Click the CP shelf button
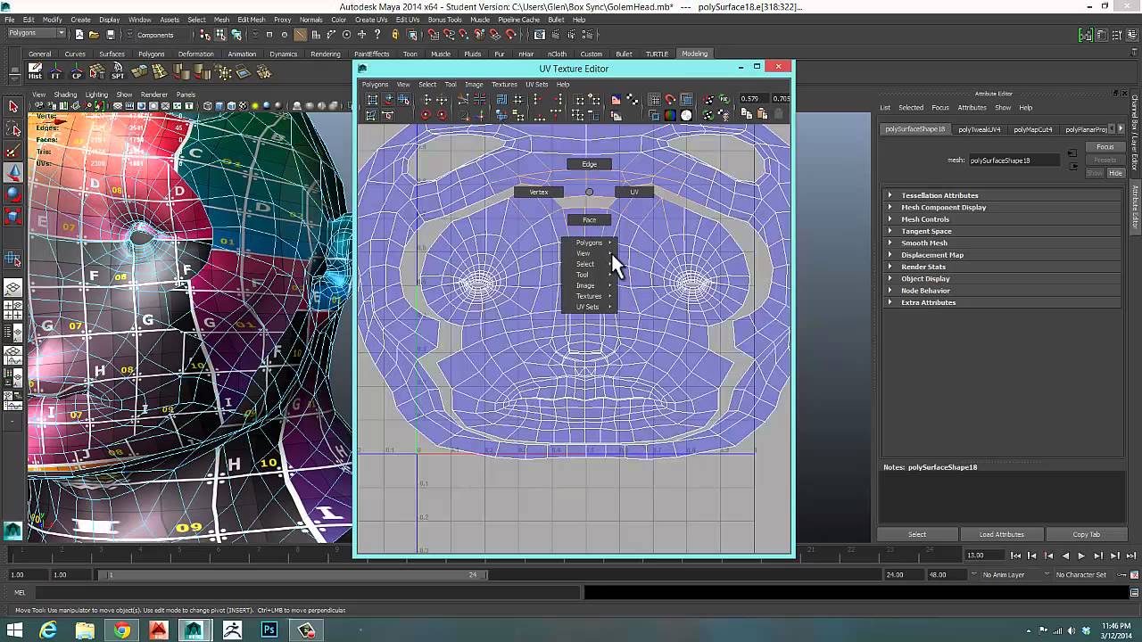1142x642 pixels. tap(76, 71)
